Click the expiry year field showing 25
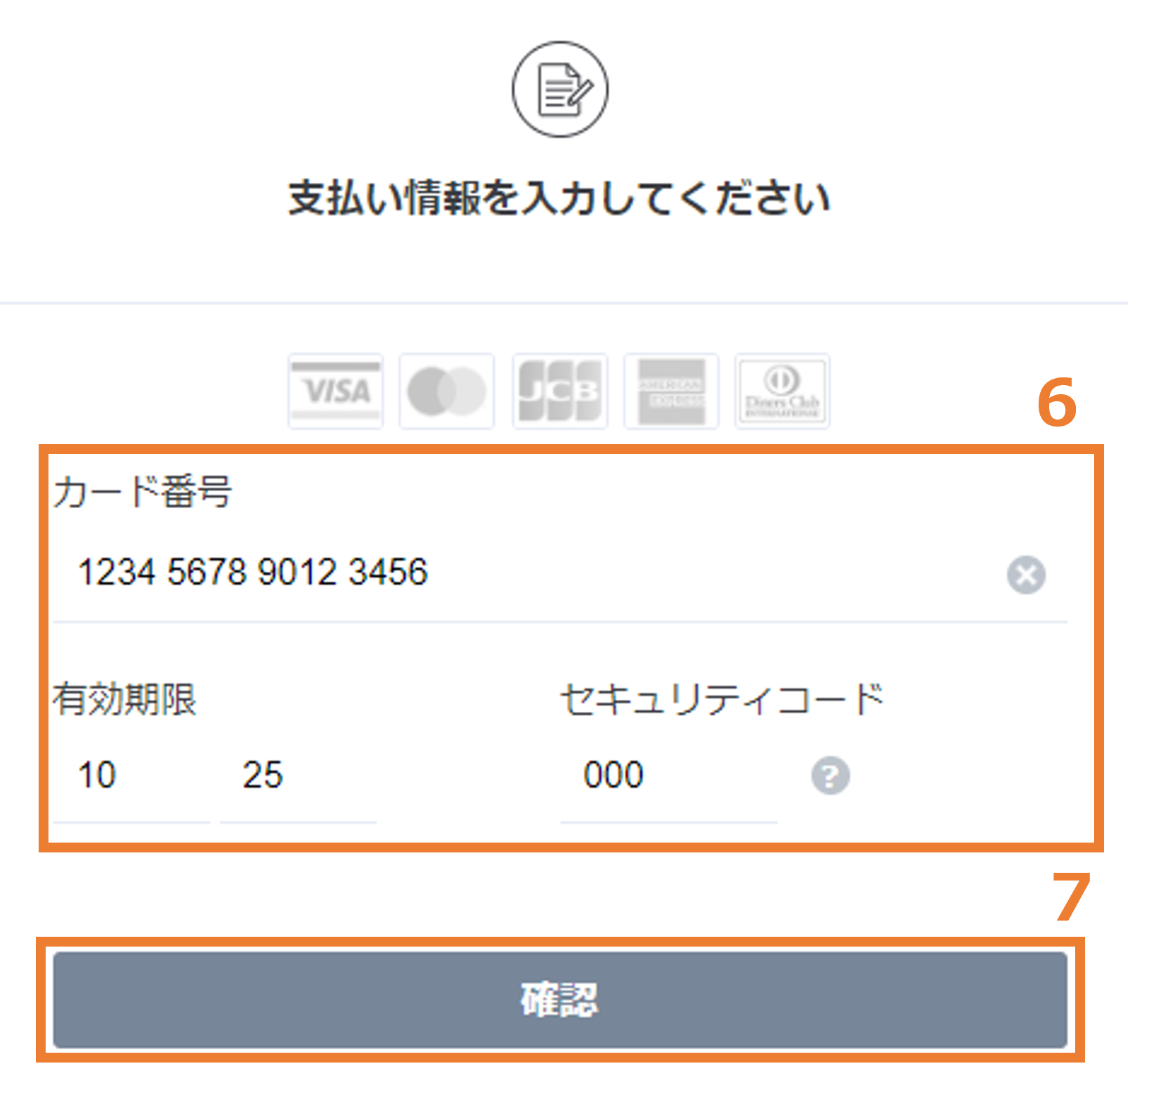This screenshot has width=1156, height=1104. [x=298, y=776]
